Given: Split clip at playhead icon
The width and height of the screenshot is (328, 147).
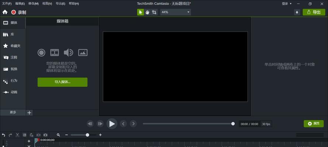Looking at the screenshot, I should [38, 135].
